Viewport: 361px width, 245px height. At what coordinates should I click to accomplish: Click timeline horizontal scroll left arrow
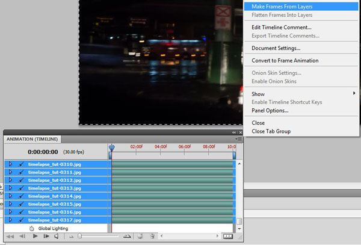[162, 236]
